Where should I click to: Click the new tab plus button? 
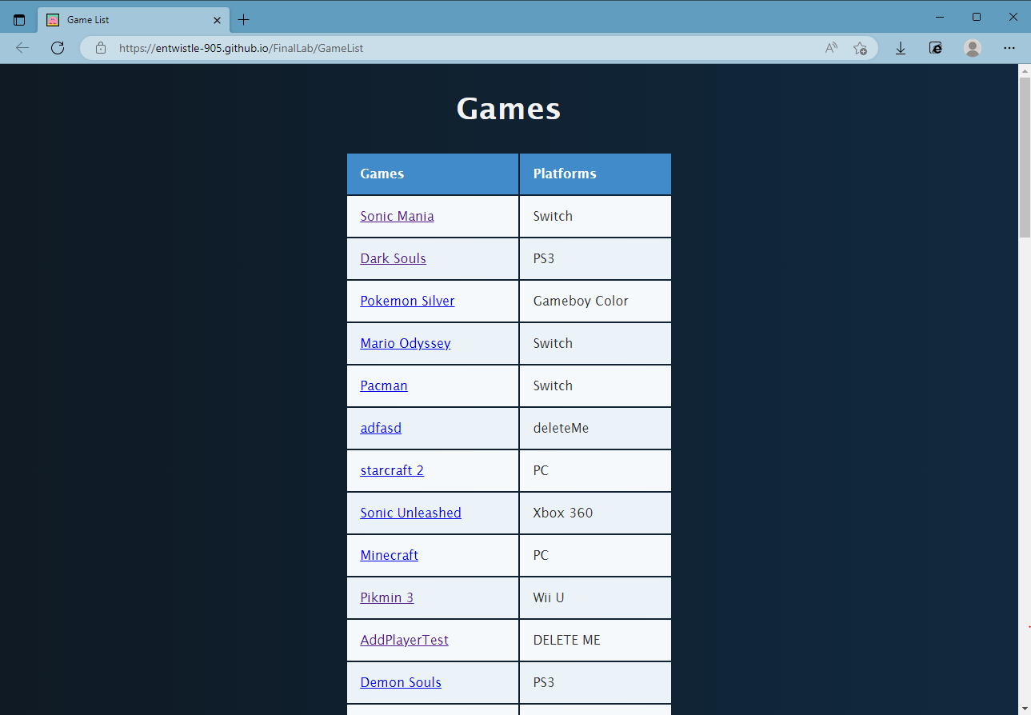(x=244, y=20)
